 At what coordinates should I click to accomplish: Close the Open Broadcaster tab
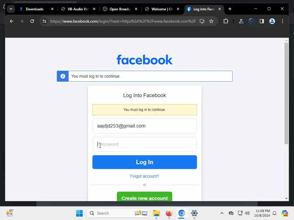[136, 9]
